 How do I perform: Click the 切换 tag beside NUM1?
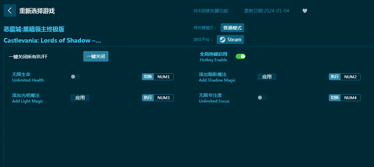tap(148, 77)
